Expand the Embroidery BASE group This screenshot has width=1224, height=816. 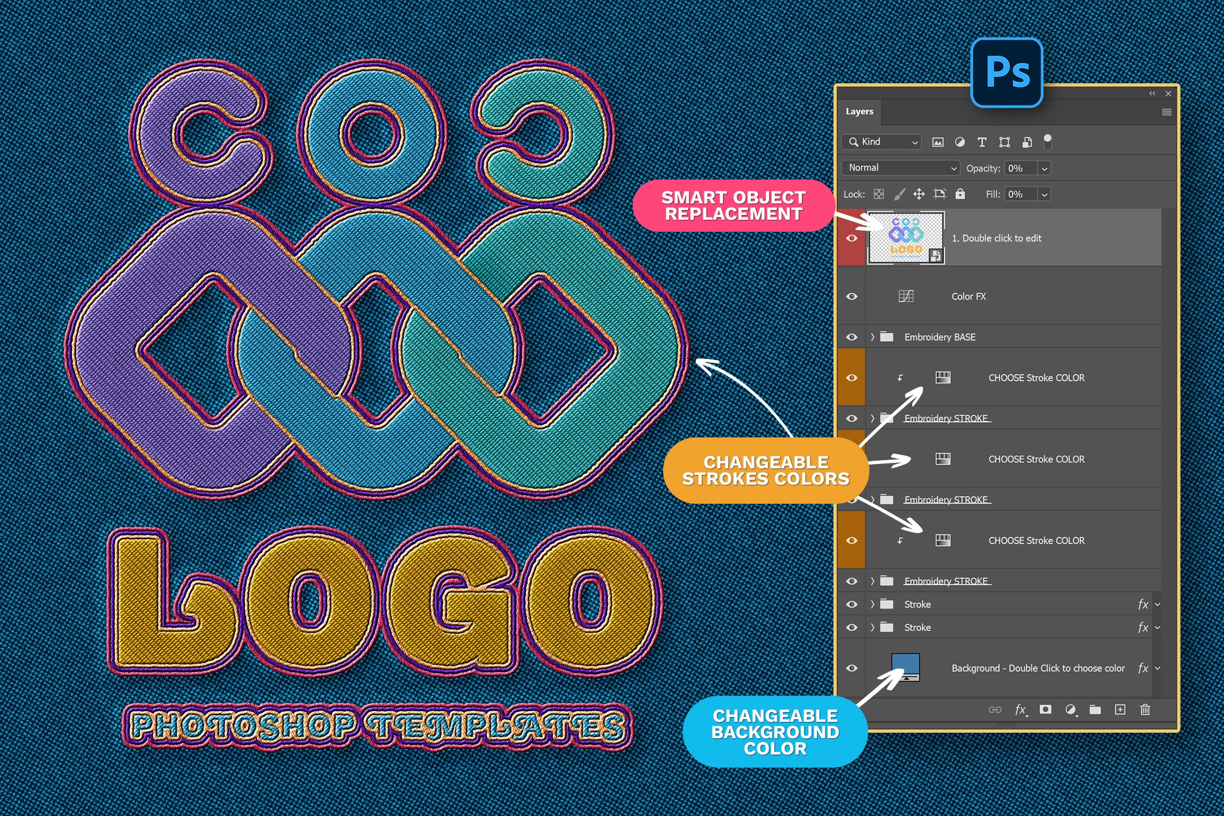873,337
